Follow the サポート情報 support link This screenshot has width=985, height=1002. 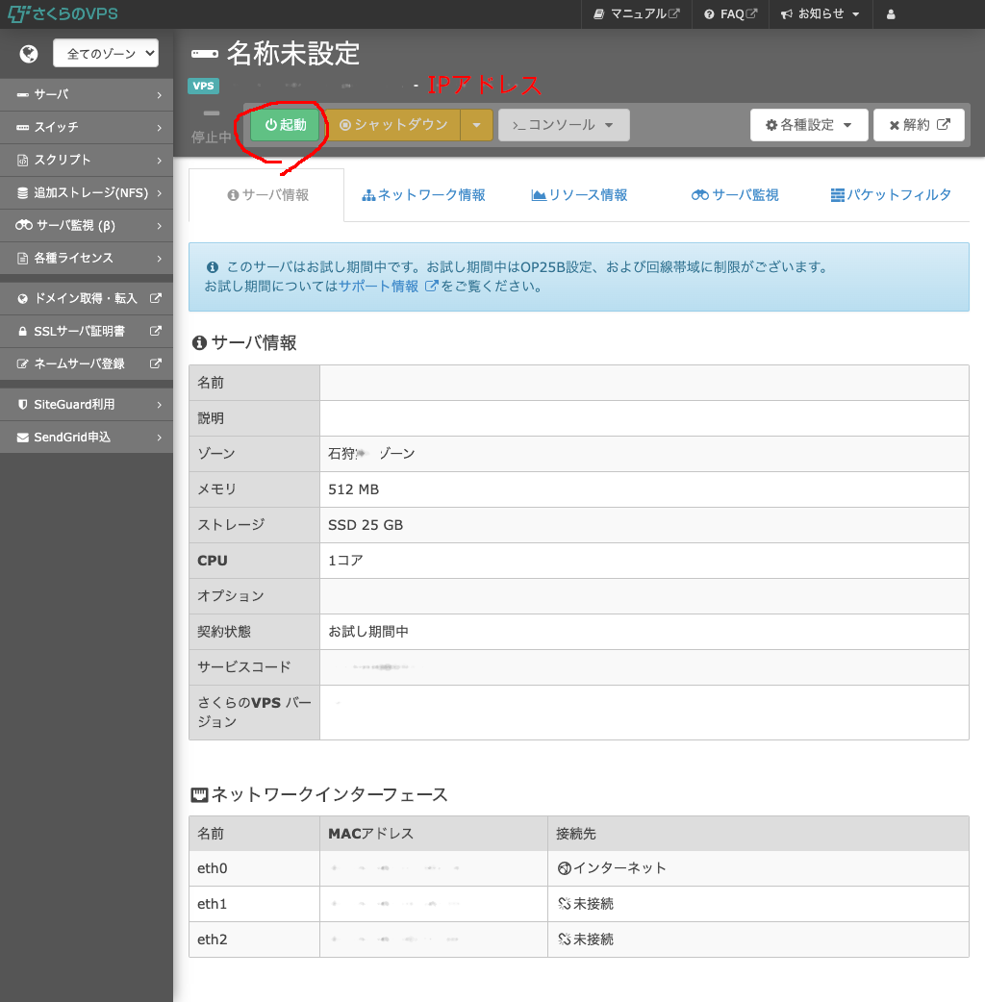(379, 287)
